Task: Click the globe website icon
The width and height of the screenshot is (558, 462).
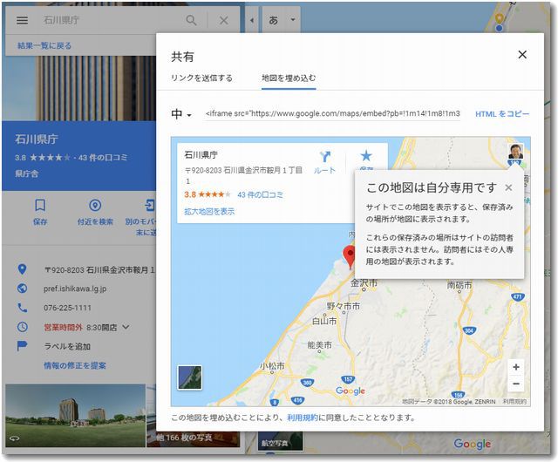Action: coord(22,289)
